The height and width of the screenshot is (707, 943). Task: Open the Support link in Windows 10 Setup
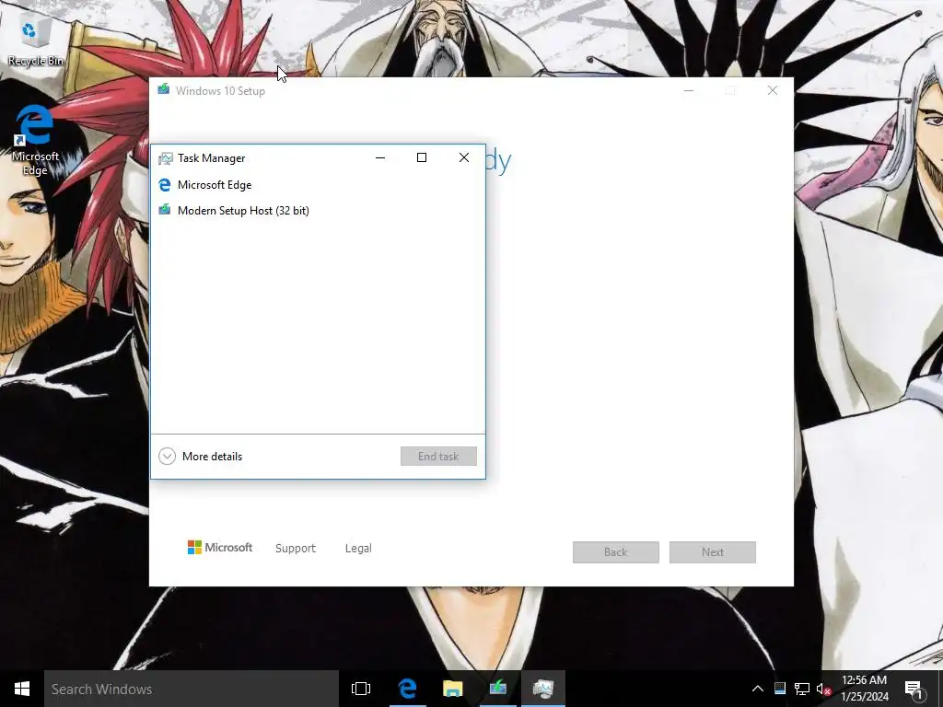296,549
